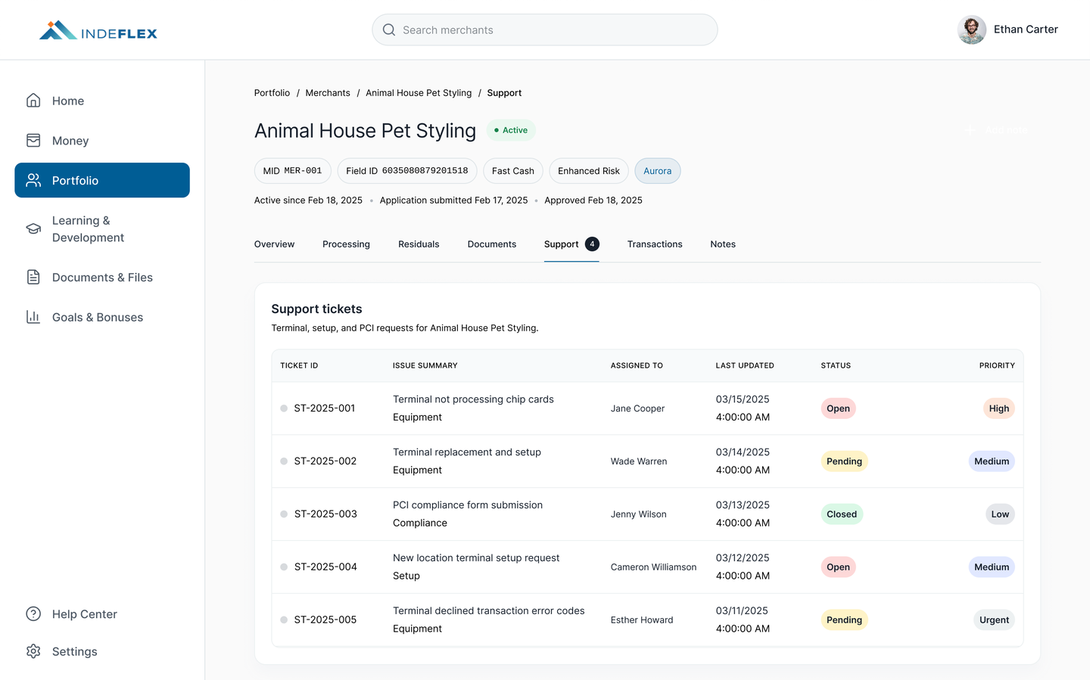Viewport: 1090px width, 680px height.
Task: Open ticket ST-2025-001
Action: point(325,408)
